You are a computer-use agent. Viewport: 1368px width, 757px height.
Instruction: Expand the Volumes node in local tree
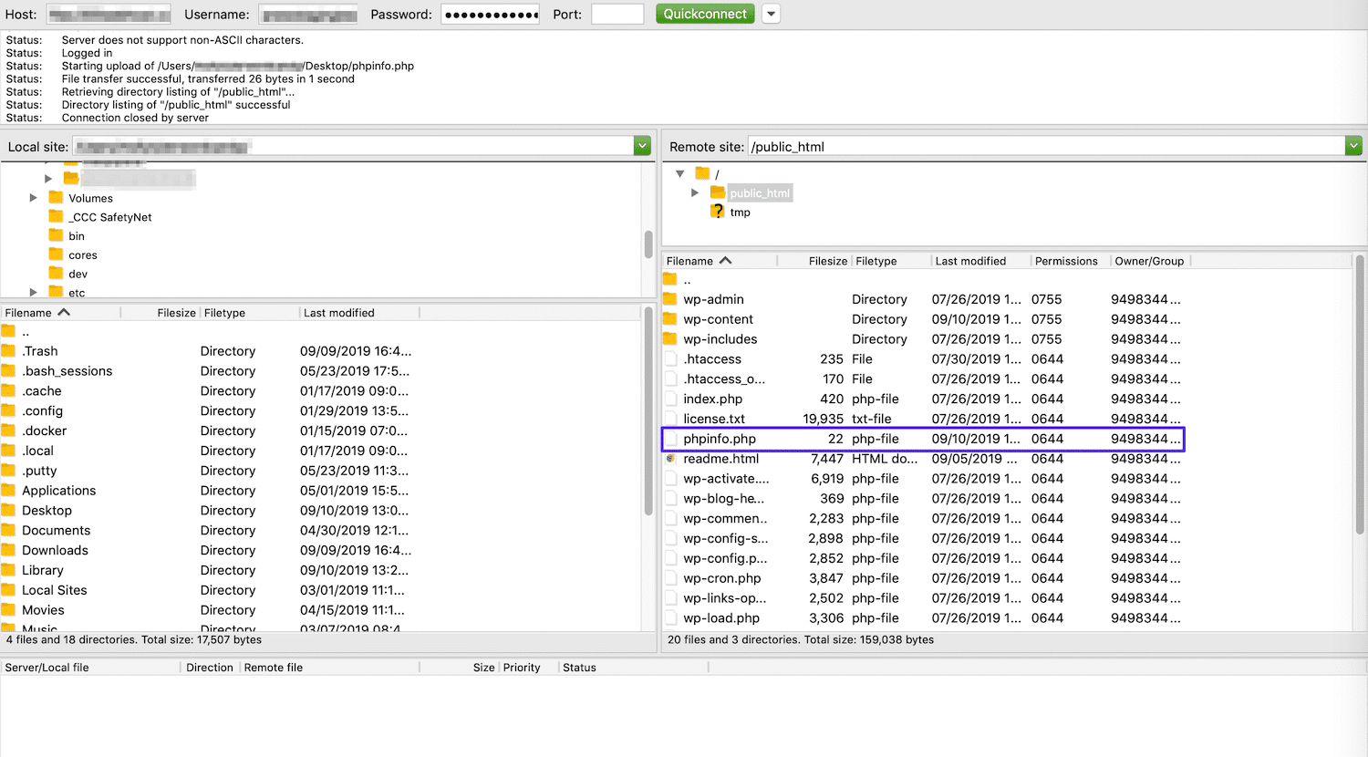(x=34, y=198)
